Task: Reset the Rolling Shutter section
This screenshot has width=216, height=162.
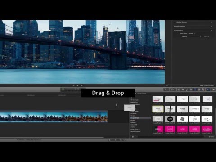Action: point(211,22)
